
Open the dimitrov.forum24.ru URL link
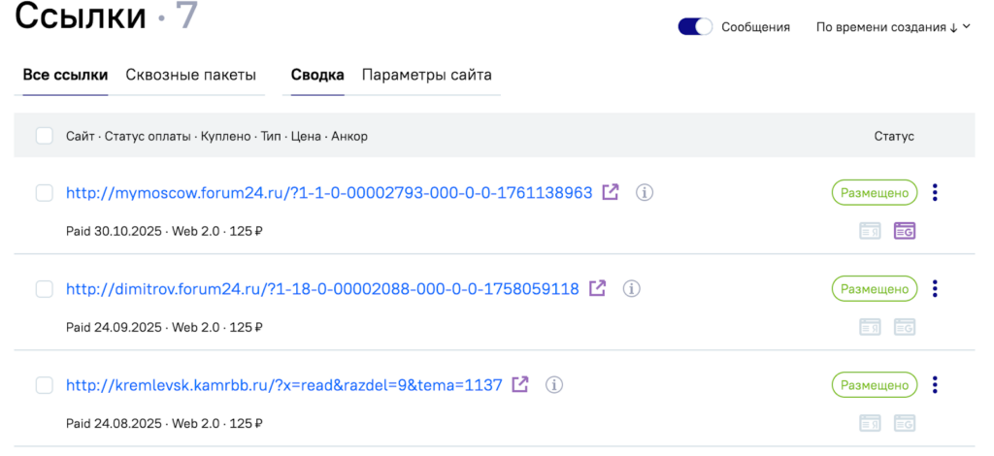point(322,288)
